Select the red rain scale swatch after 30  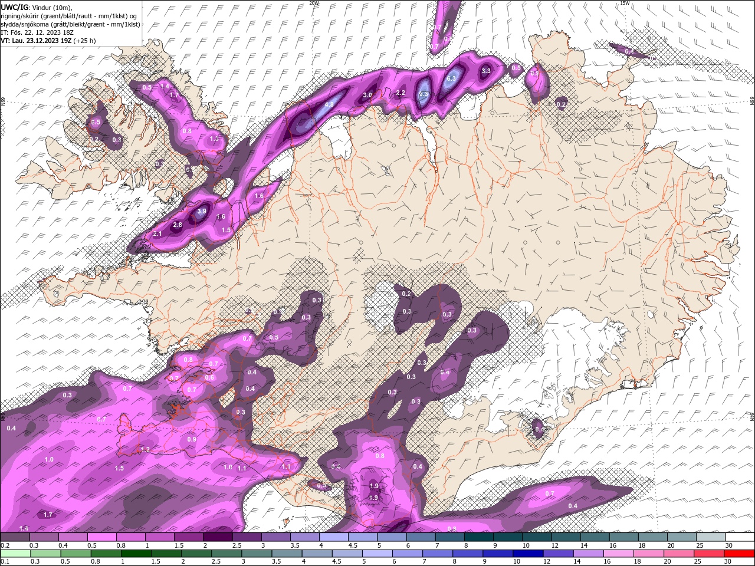click(739, 554)
